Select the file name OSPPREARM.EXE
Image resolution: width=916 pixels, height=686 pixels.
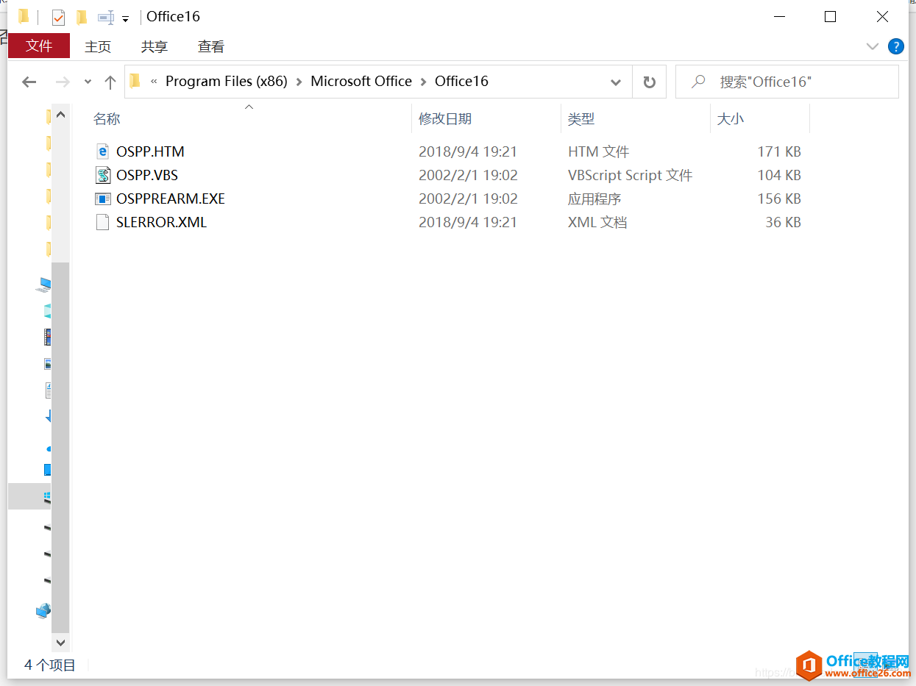171,199
